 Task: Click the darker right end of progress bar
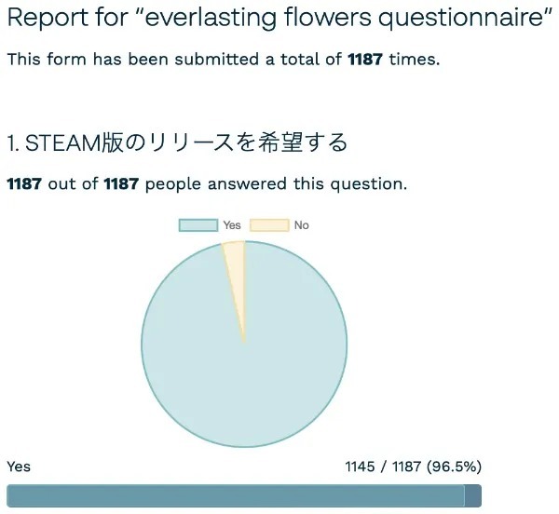[472, 495]
